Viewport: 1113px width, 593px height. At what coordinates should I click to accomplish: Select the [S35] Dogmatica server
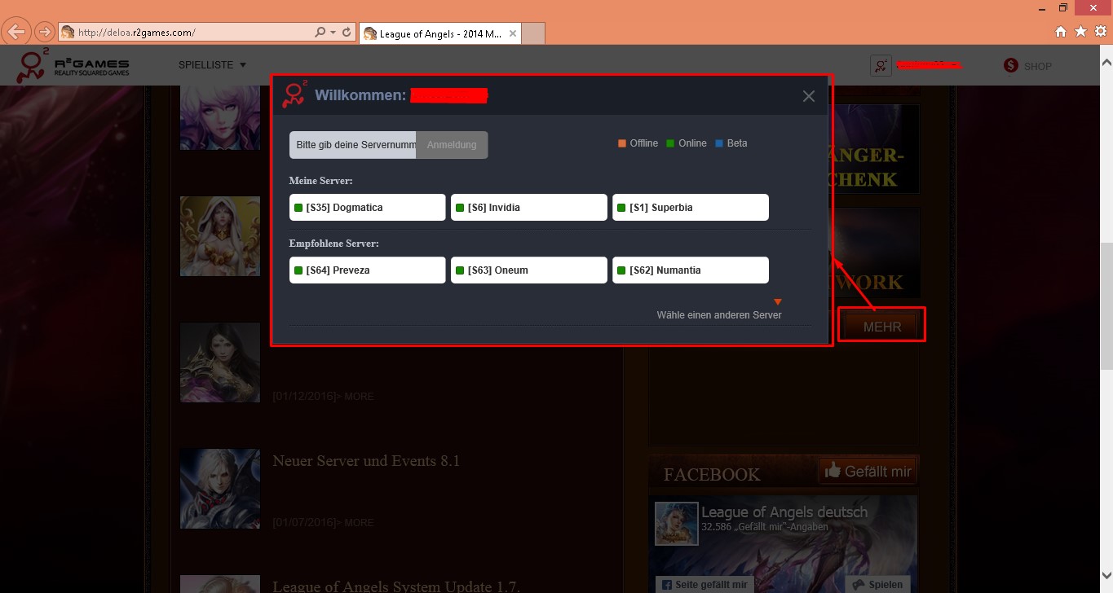pyautogui.click(x=367, y=208)
